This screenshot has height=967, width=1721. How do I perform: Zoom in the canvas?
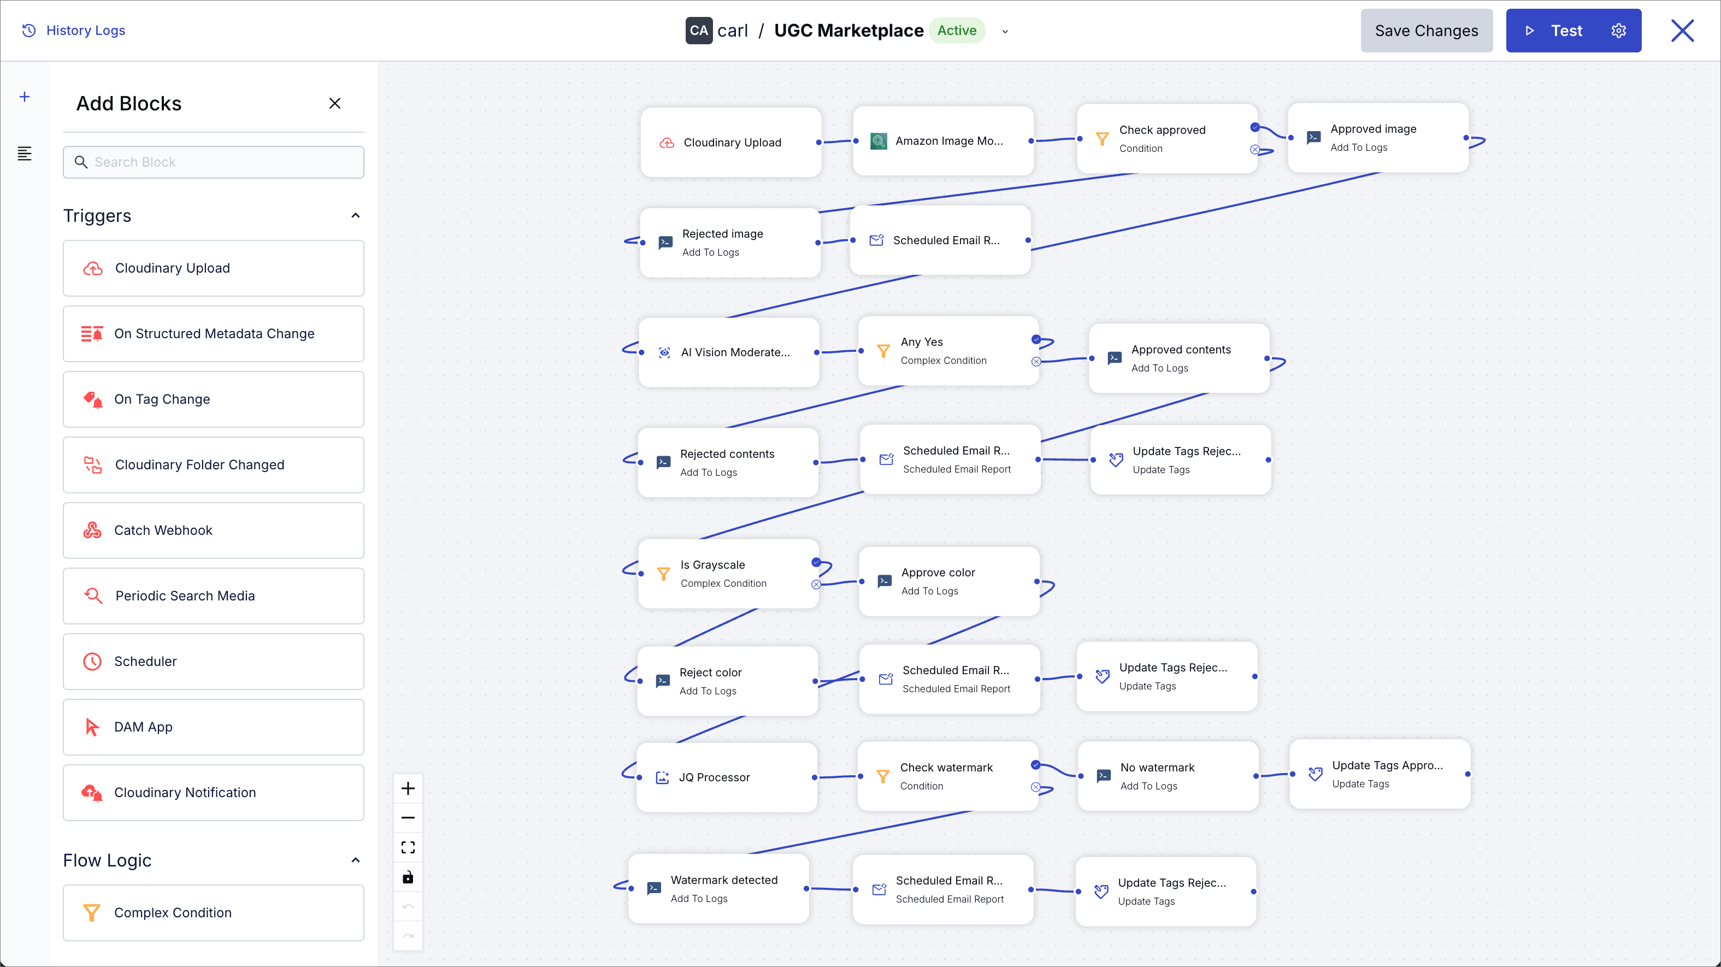tap(408, 788)
